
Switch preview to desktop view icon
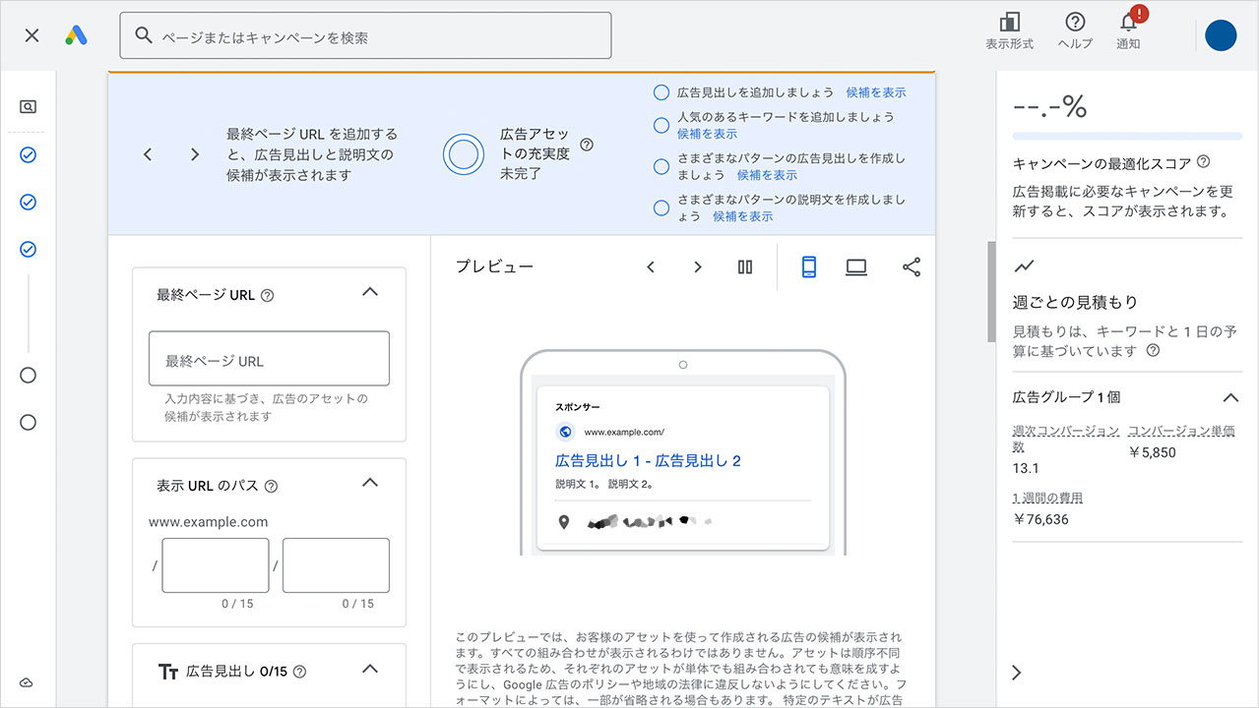coord(855,266)
